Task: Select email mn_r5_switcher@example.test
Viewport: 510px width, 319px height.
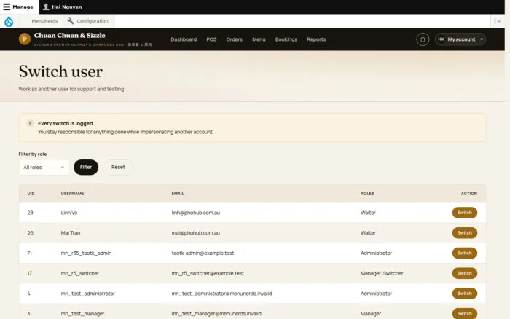Action: point(208,273)
